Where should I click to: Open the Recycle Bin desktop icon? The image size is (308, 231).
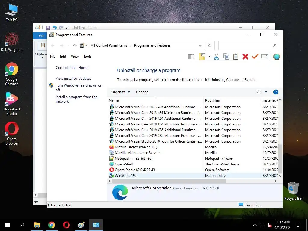[x=293, y=191]
